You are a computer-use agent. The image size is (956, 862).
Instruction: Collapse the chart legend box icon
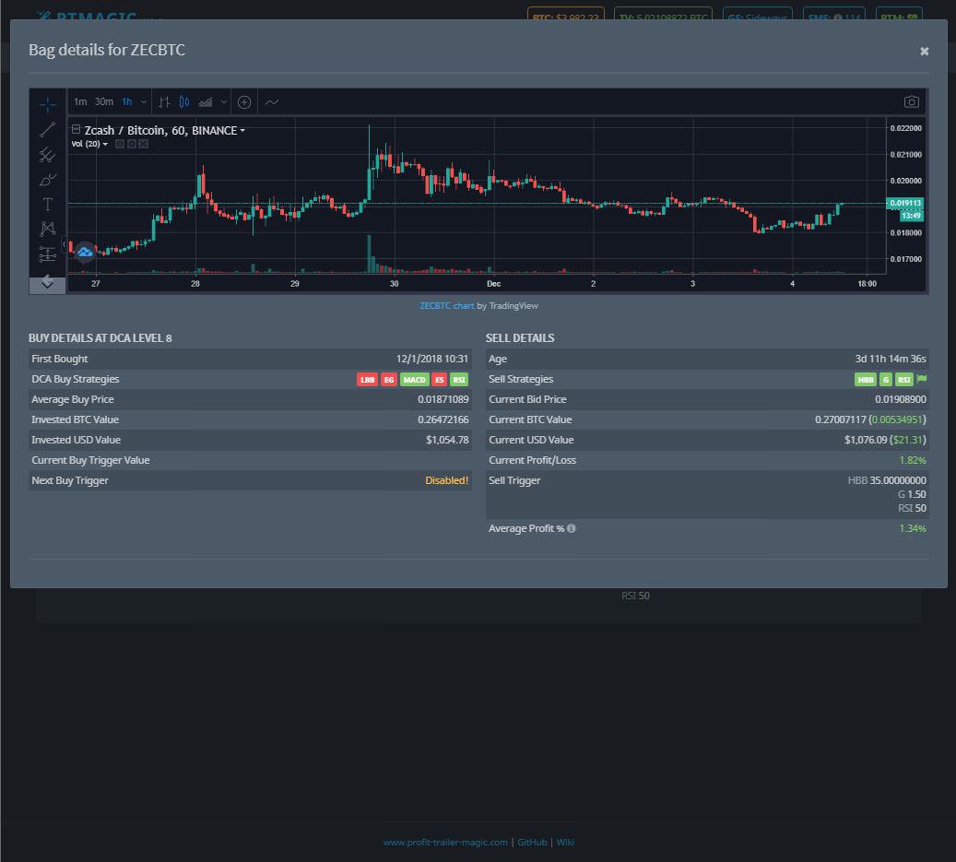(77, 129)
